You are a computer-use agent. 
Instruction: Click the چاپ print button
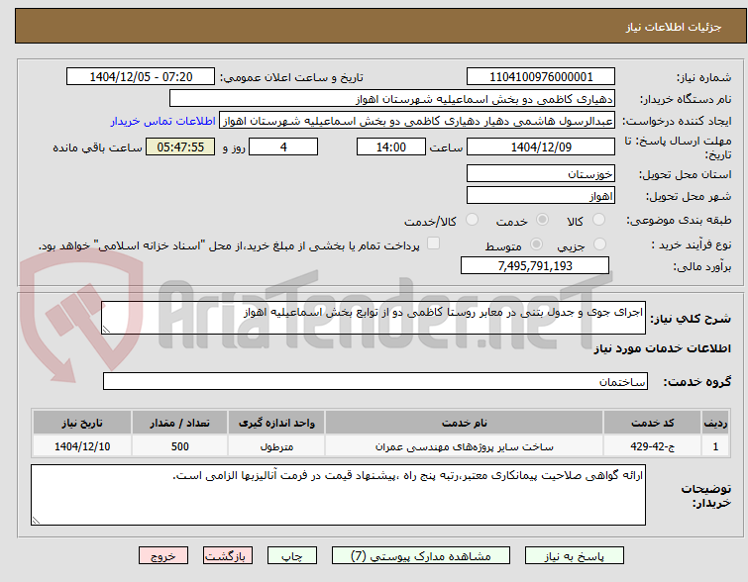[x=292, y=556]
